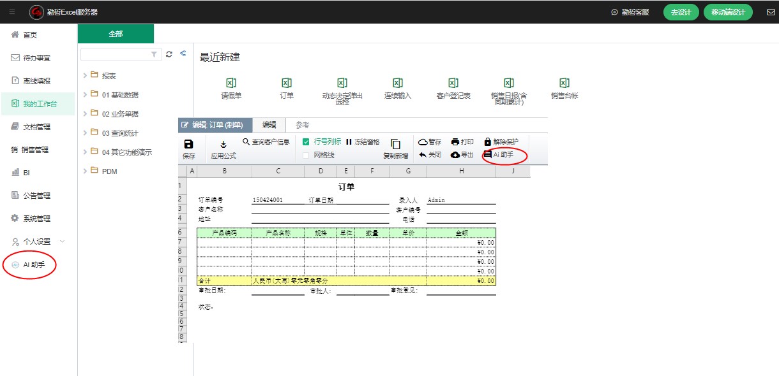This screenshot has width=779, height=376.
Task: Click the 应用公式 apply formula icon
Action: (x=223, y=145)
